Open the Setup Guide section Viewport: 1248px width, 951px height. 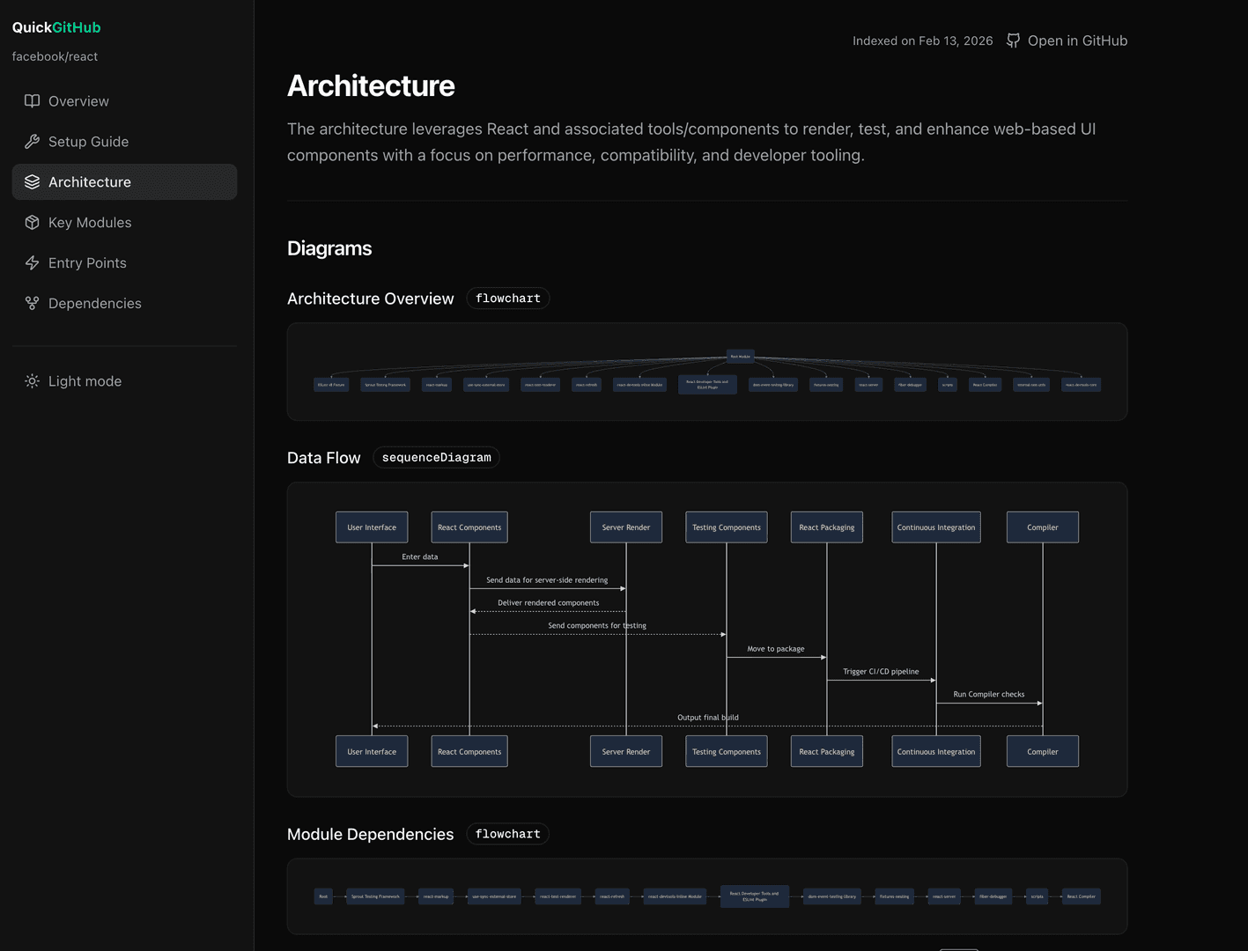(88, 141)
